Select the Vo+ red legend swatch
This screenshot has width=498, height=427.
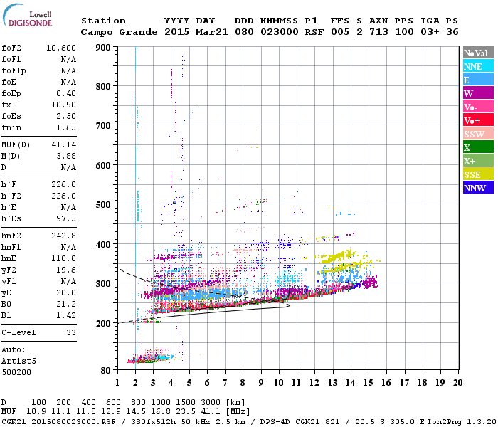coord(478,120)
